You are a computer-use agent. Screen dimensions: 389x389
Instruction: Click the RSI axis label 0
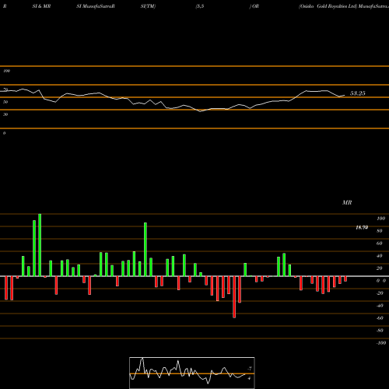(4, 133)
